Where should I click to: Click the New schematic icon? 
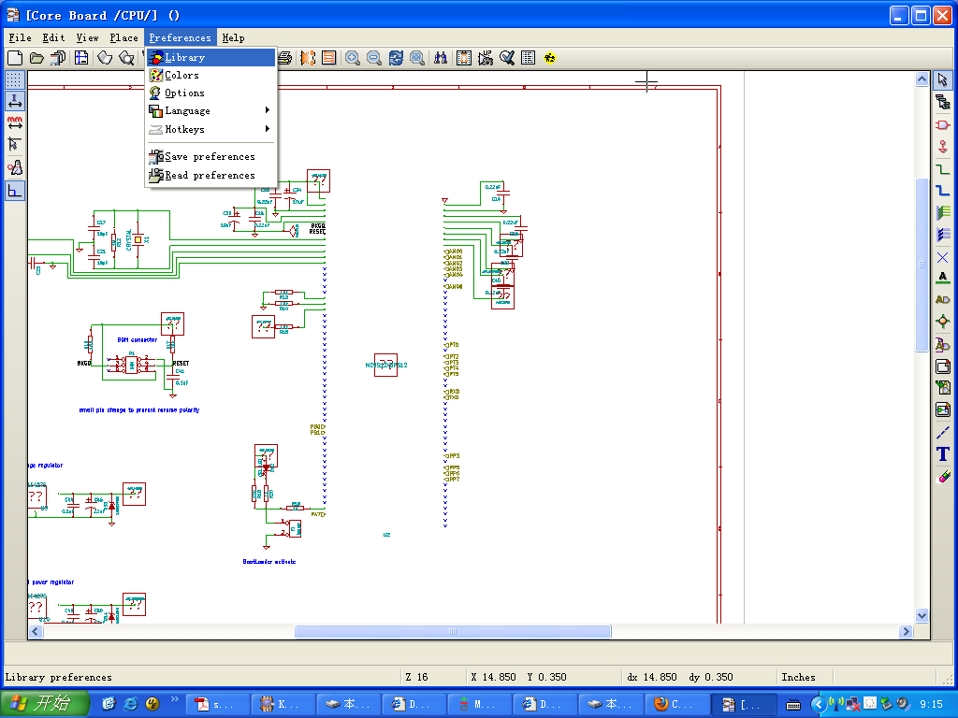click(x=15, y=58)
